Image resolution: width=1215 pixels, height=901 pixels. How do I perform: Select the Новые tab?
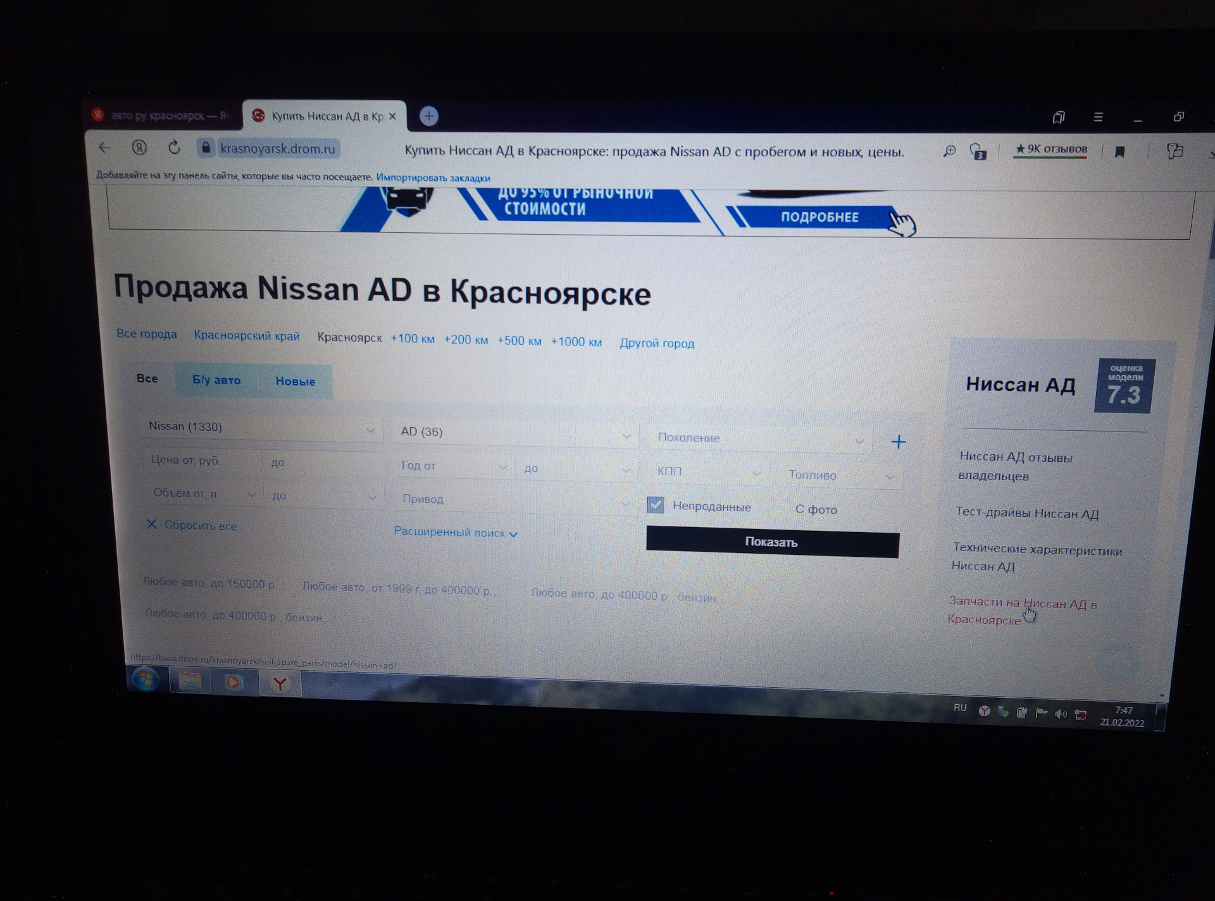point(296,382)
